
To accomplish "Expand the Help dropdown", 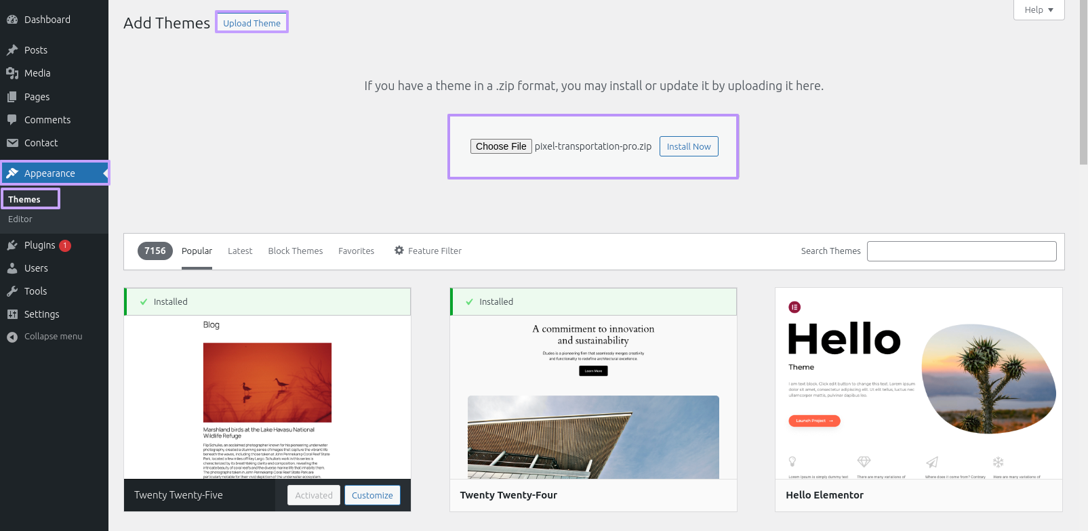I will point(1039,9).
